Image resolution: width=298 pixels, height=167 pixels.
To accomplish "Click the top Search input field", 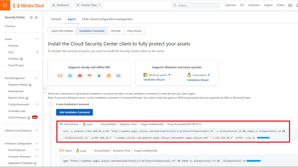I will pos(198,5).
